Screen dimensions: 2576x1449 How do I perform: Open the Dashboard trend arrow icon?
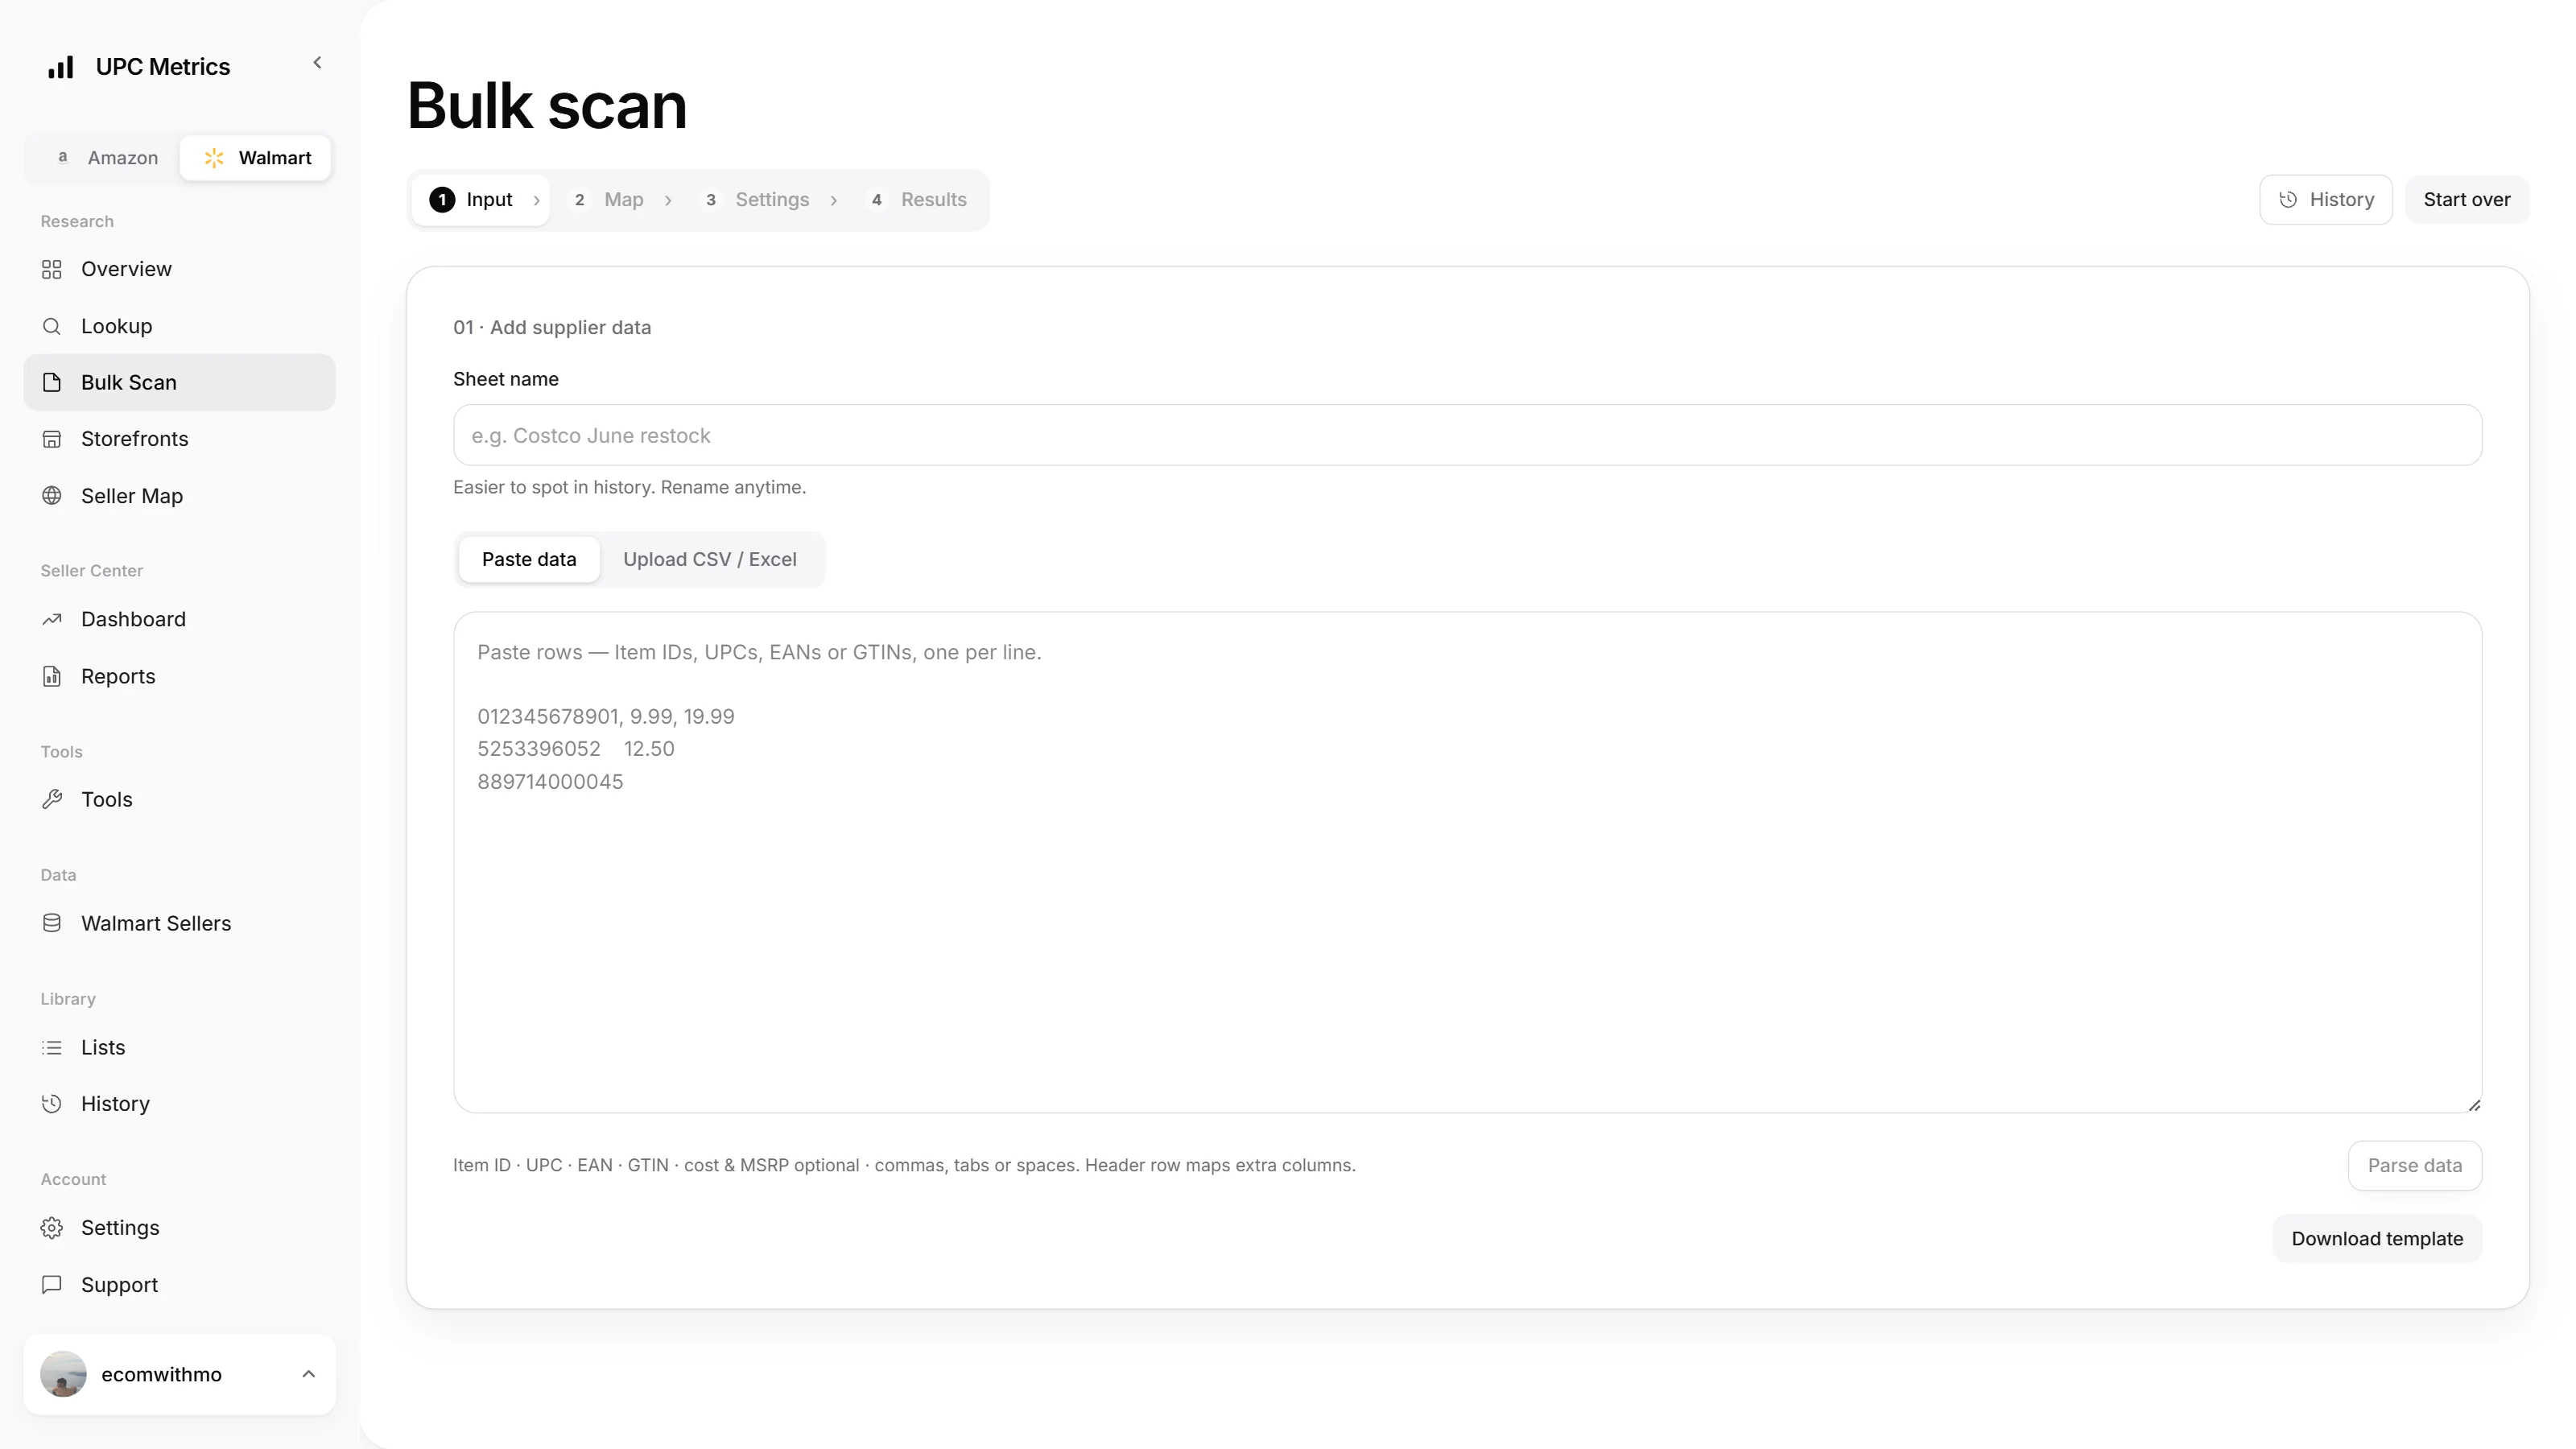click(x=52, y=619)
